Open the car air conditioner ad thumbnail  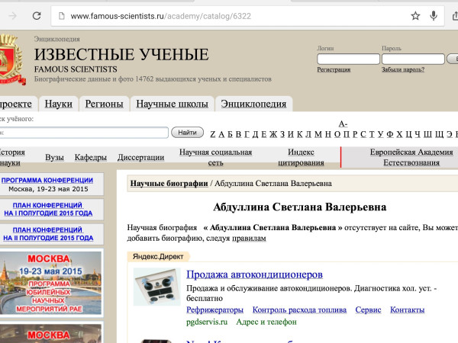coord(156,286)
